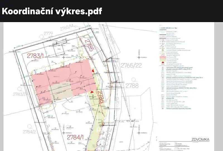Select parcel number 2784/1 label
The image size is (223, 151).
[x=75, y=137]
